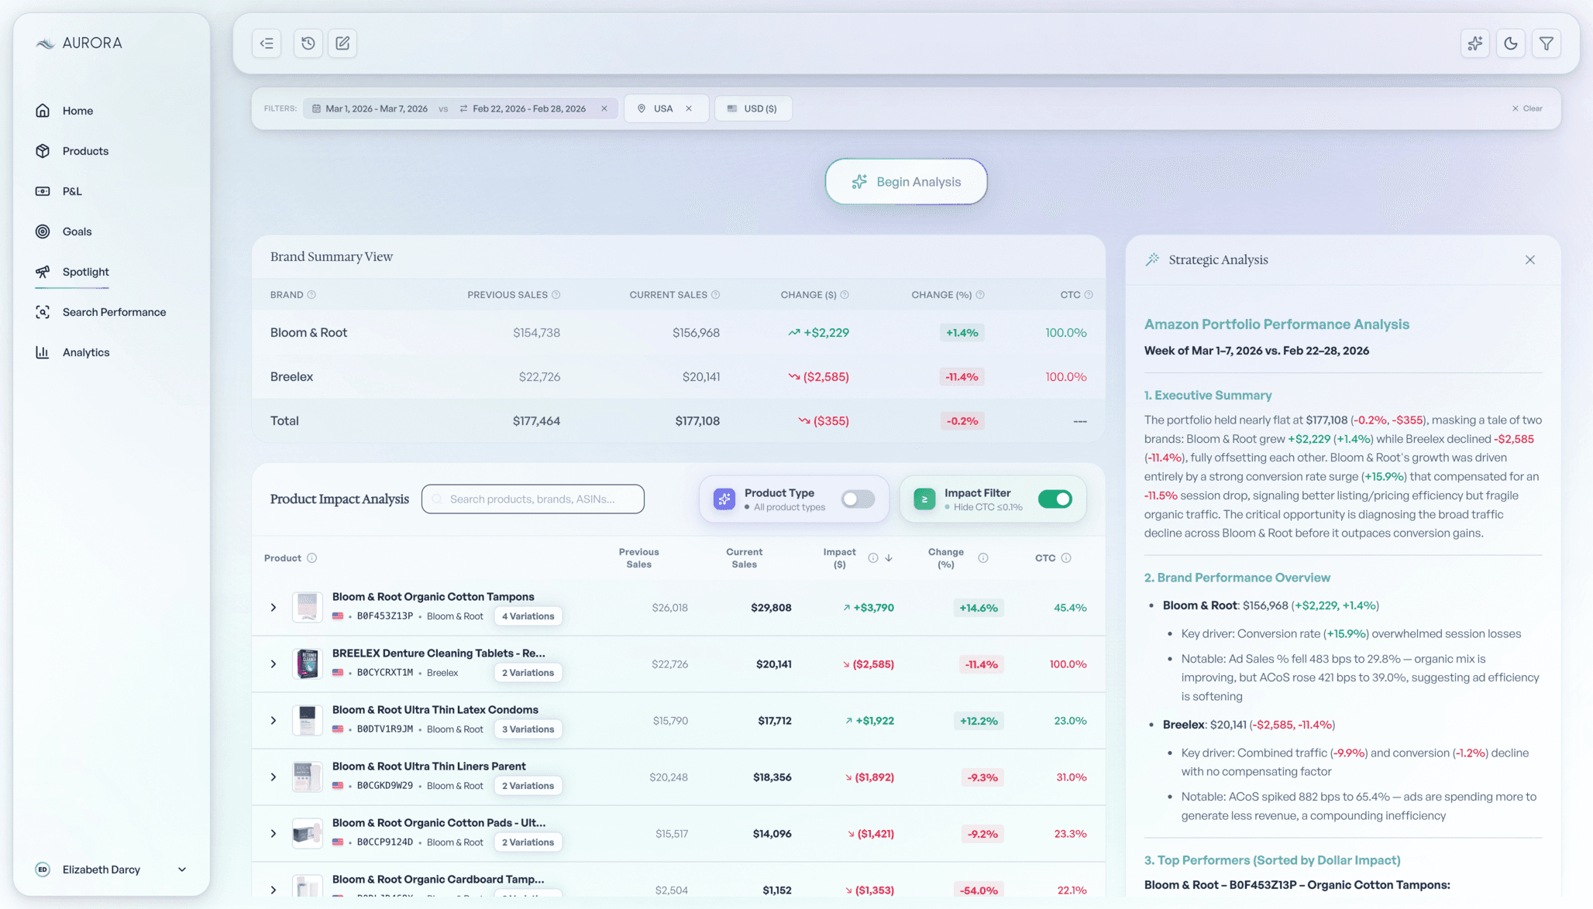This screenshot has height=909, width=1593.
Task: Expand the BREELEX Denture Cleaning Tablets row
Action: (273, 664)
